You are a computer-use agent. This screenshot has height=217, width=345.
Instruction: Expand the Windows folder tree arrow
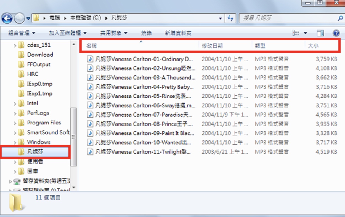pos(15,142)
